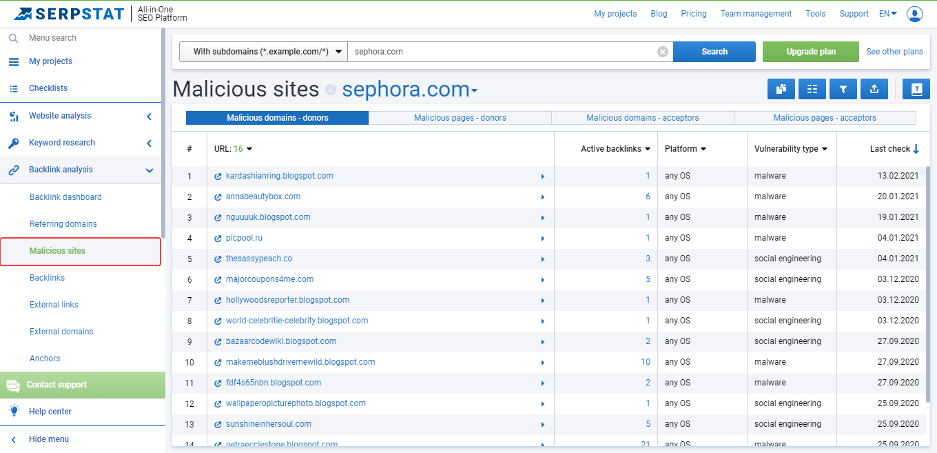This screenshot has width=937, height=453.
Task: Open the help guide book icon
Action: coord(916,89)
